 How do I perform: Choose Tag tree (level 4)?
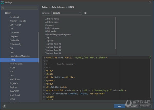pos(53,53)
